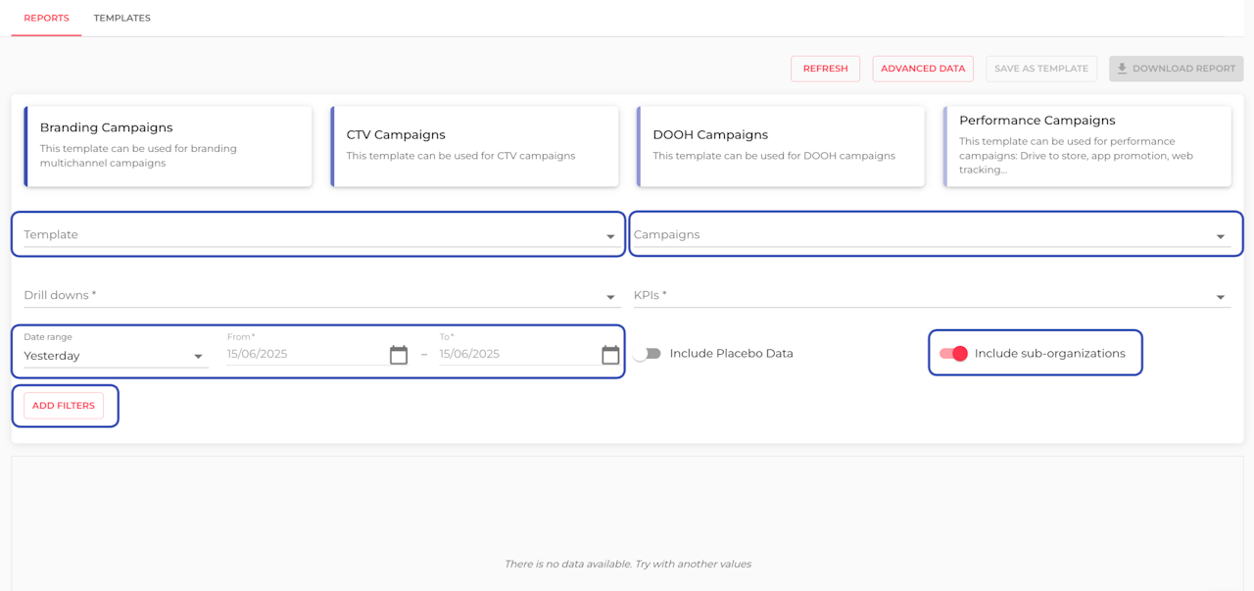Viewport: 1254px width, 591px height.
Task: Switch to the Templates tab
Action: pos(122,18)
